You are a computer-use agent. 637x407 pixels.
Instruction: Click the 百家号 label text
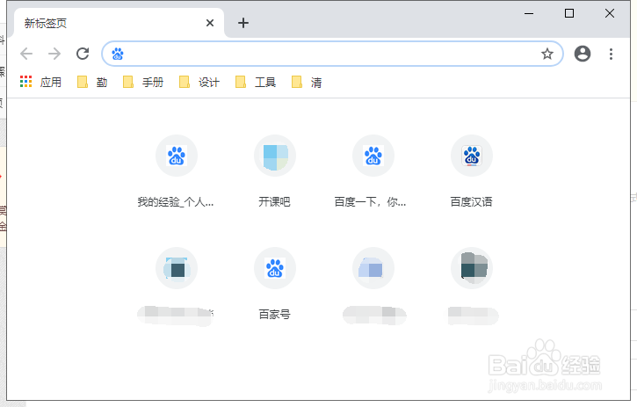(x=275, y=315)
